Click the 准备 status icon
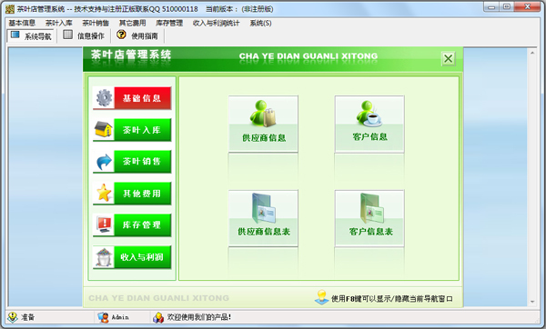 [x=13, y=317]
